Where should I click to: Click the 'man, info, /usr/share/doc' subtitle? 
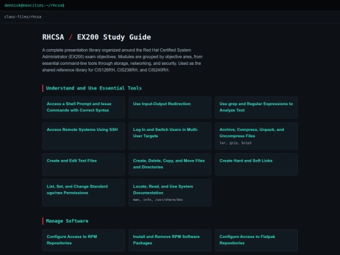(158, 200)
